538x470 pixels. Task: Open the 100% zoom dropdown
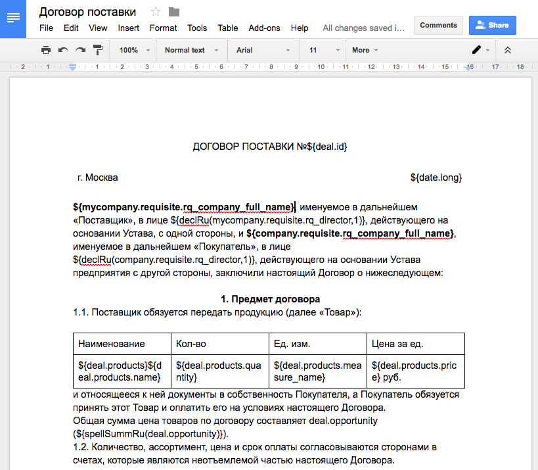[135, 50]
